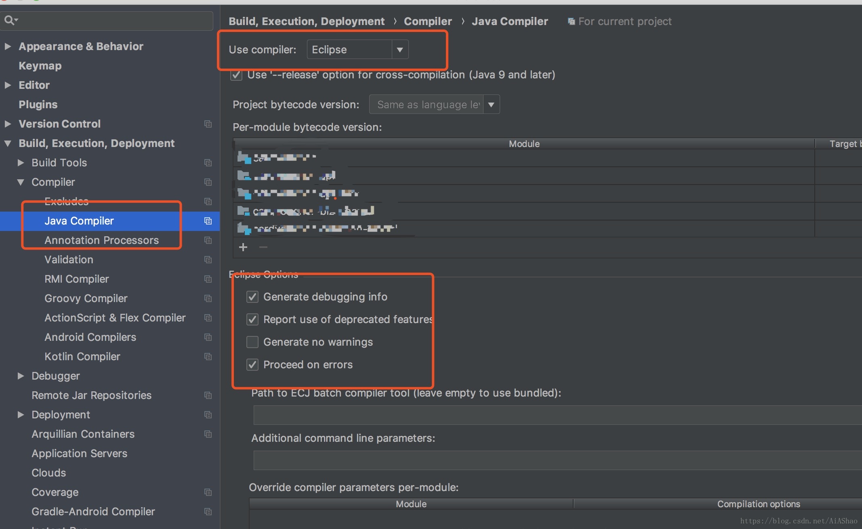Click the search magnifier icon in settings

click(11, 20)
